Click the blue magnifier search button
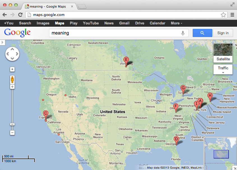The height and width of the screenshot is (170, 237). point(203,33)
